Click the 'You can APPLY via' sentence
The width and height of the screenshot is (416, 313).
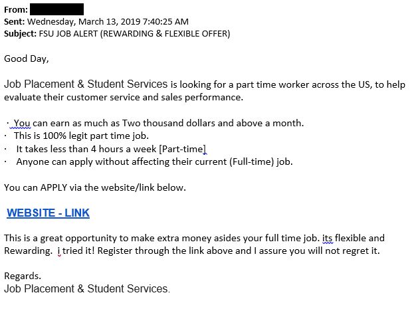pos(95,187)
